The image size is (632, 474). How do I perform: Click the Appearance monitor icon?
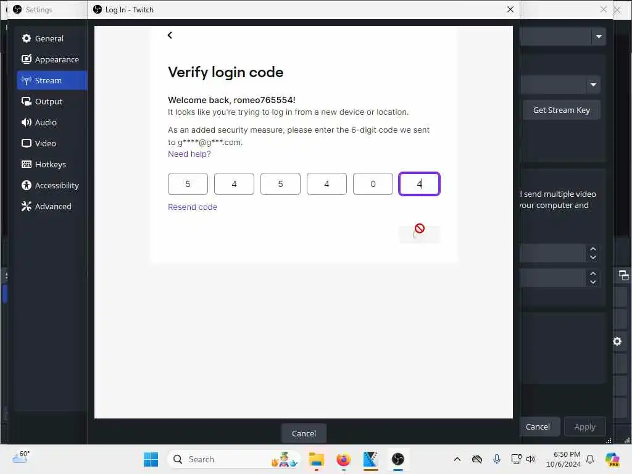coord(27,59)
